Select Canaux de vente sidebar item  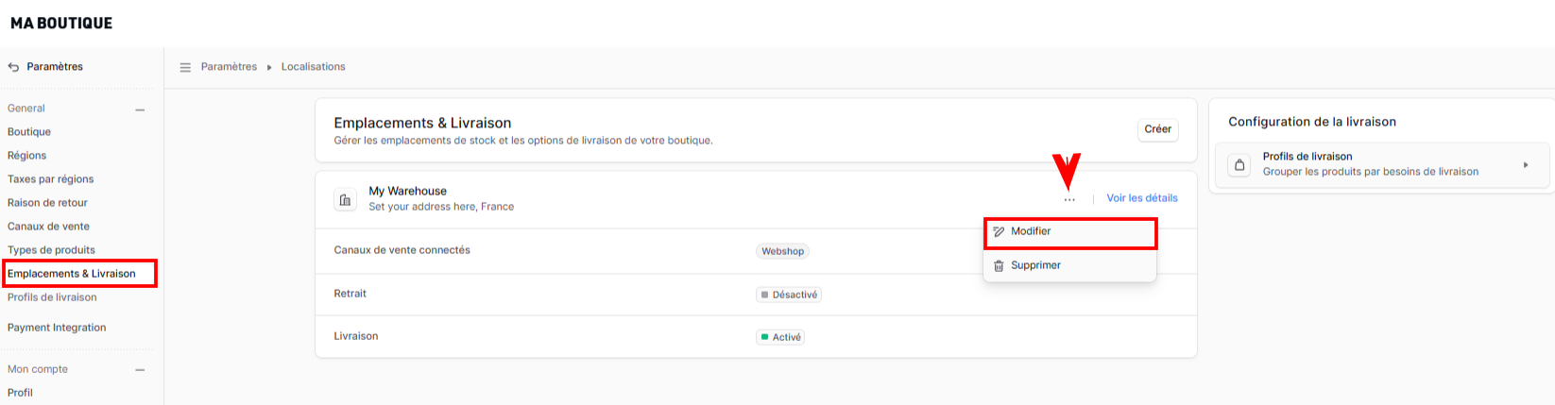[48, 227]
